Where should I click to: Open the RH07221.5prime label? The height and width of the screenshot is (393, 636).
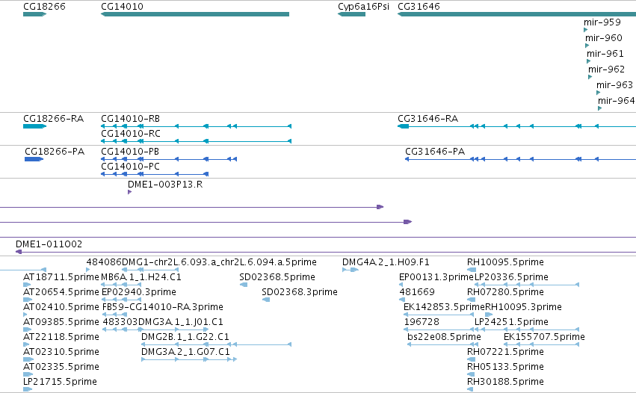505,352
